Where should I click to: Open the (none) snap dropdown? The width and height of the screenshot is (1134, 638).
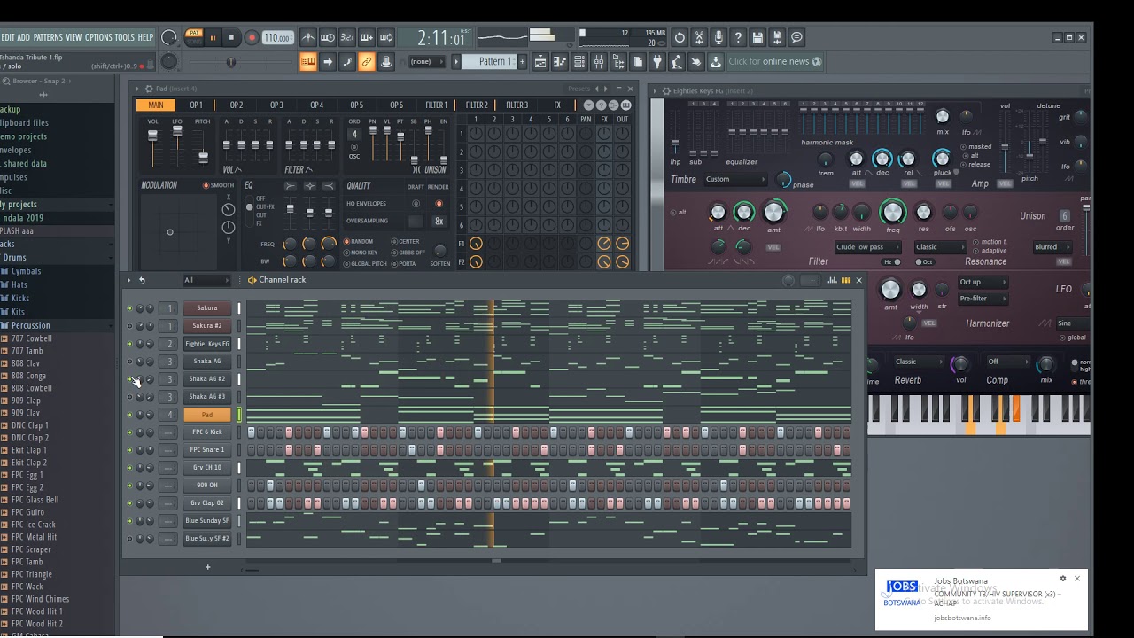[x=427, y=61]
